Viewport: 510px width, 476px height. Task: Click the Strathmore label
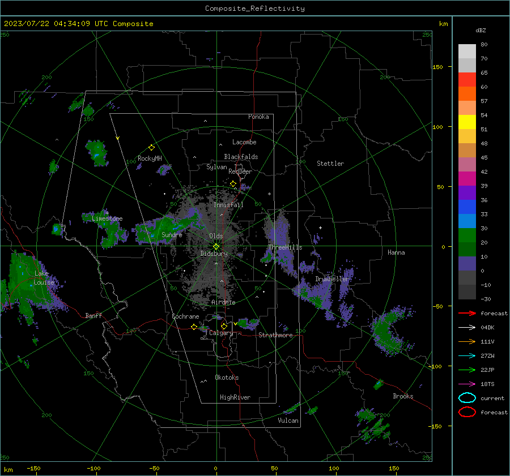[x=275, y=335]
